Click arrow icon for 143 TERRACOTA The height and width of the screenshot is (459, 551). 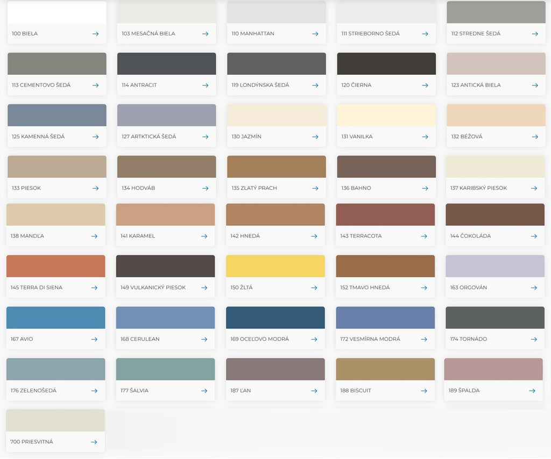tap(423, 236)
